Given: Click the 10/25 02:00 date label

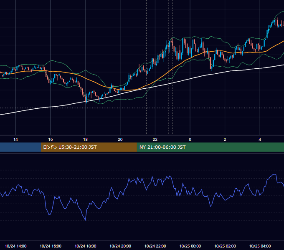Looking at the screenshot, I should coord(225,246).
